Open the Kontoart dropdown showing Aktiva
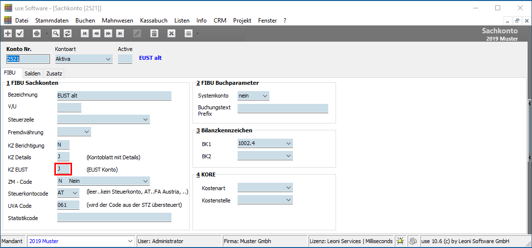The image size is (532, 248). 83,59
